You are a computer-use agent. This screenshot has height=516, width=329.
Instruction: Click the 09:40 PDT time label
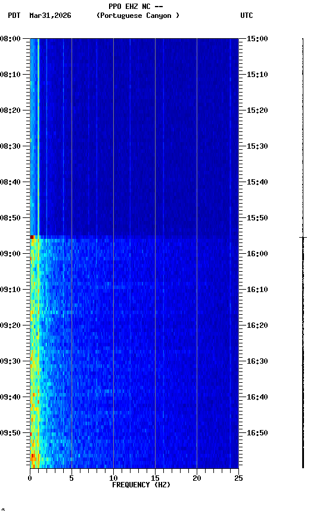[10, 398]
